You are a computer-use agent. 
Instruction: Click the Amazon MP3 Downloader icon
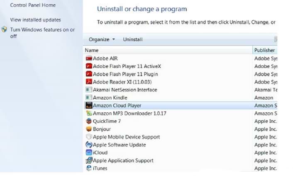(89, 113)
